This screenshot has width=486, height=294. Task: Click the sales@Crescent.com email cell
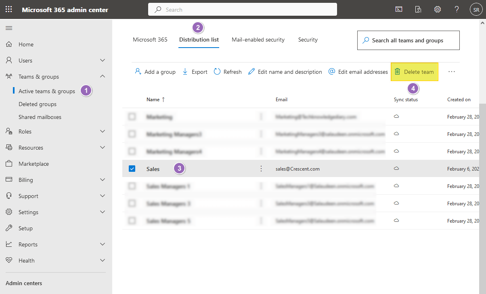pos(297,169)
